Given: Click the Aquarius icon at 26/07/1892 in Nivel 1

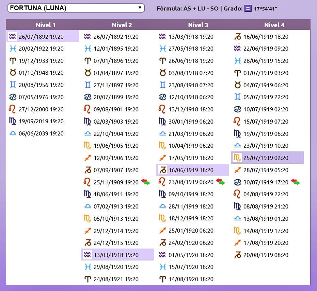Looking at the screenshot, I should point(13,36).
